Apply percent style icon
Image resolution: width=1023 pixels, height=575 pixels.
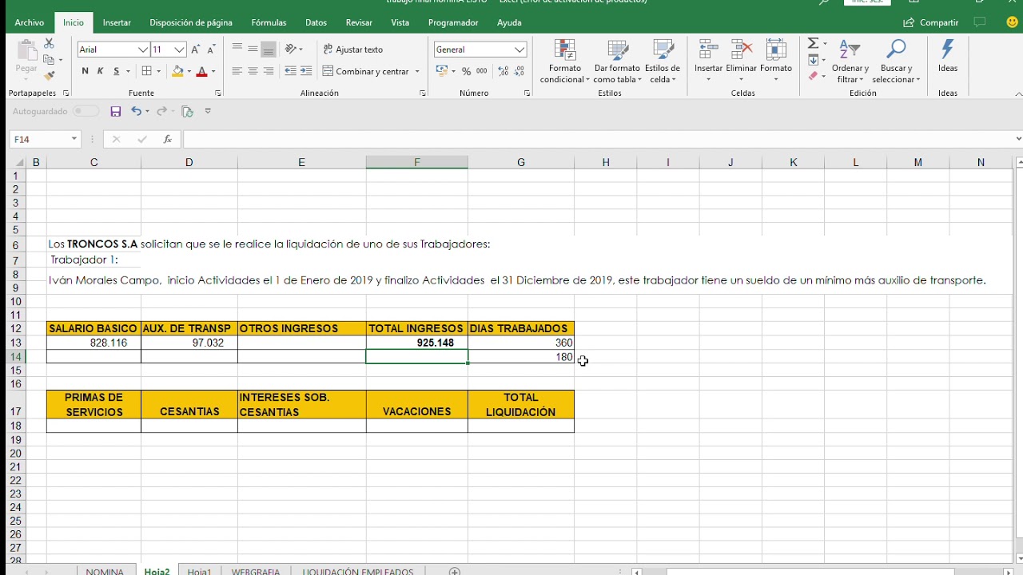[x=466, y=71]
